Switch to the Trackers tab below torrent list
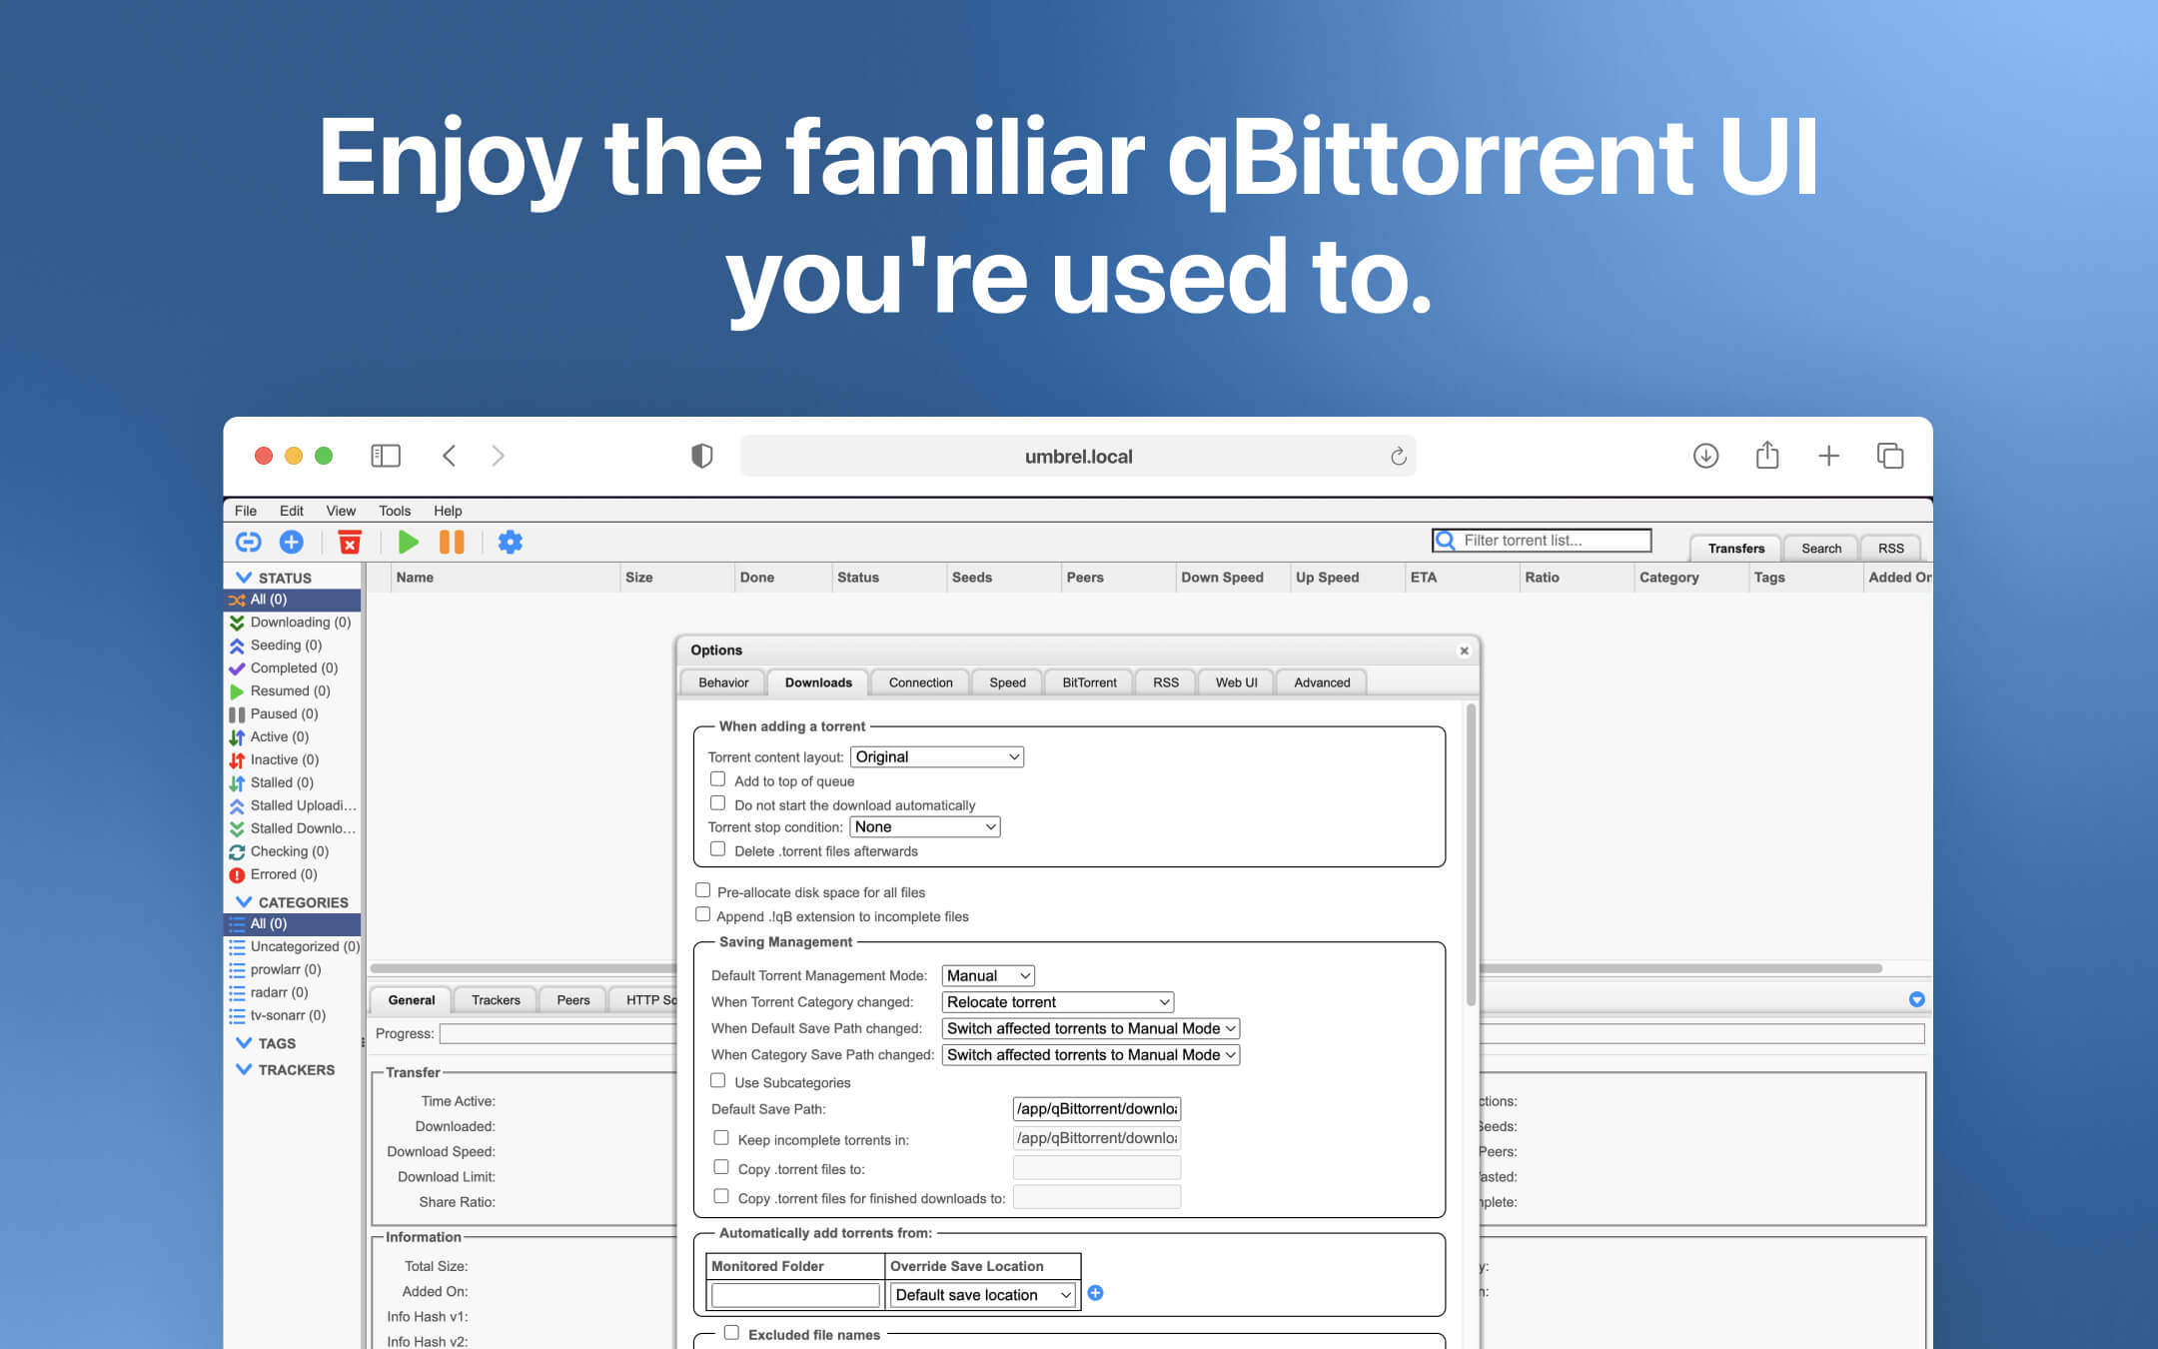The width and height of the screenshot is (2158, 1349). [x=495, y=999]
